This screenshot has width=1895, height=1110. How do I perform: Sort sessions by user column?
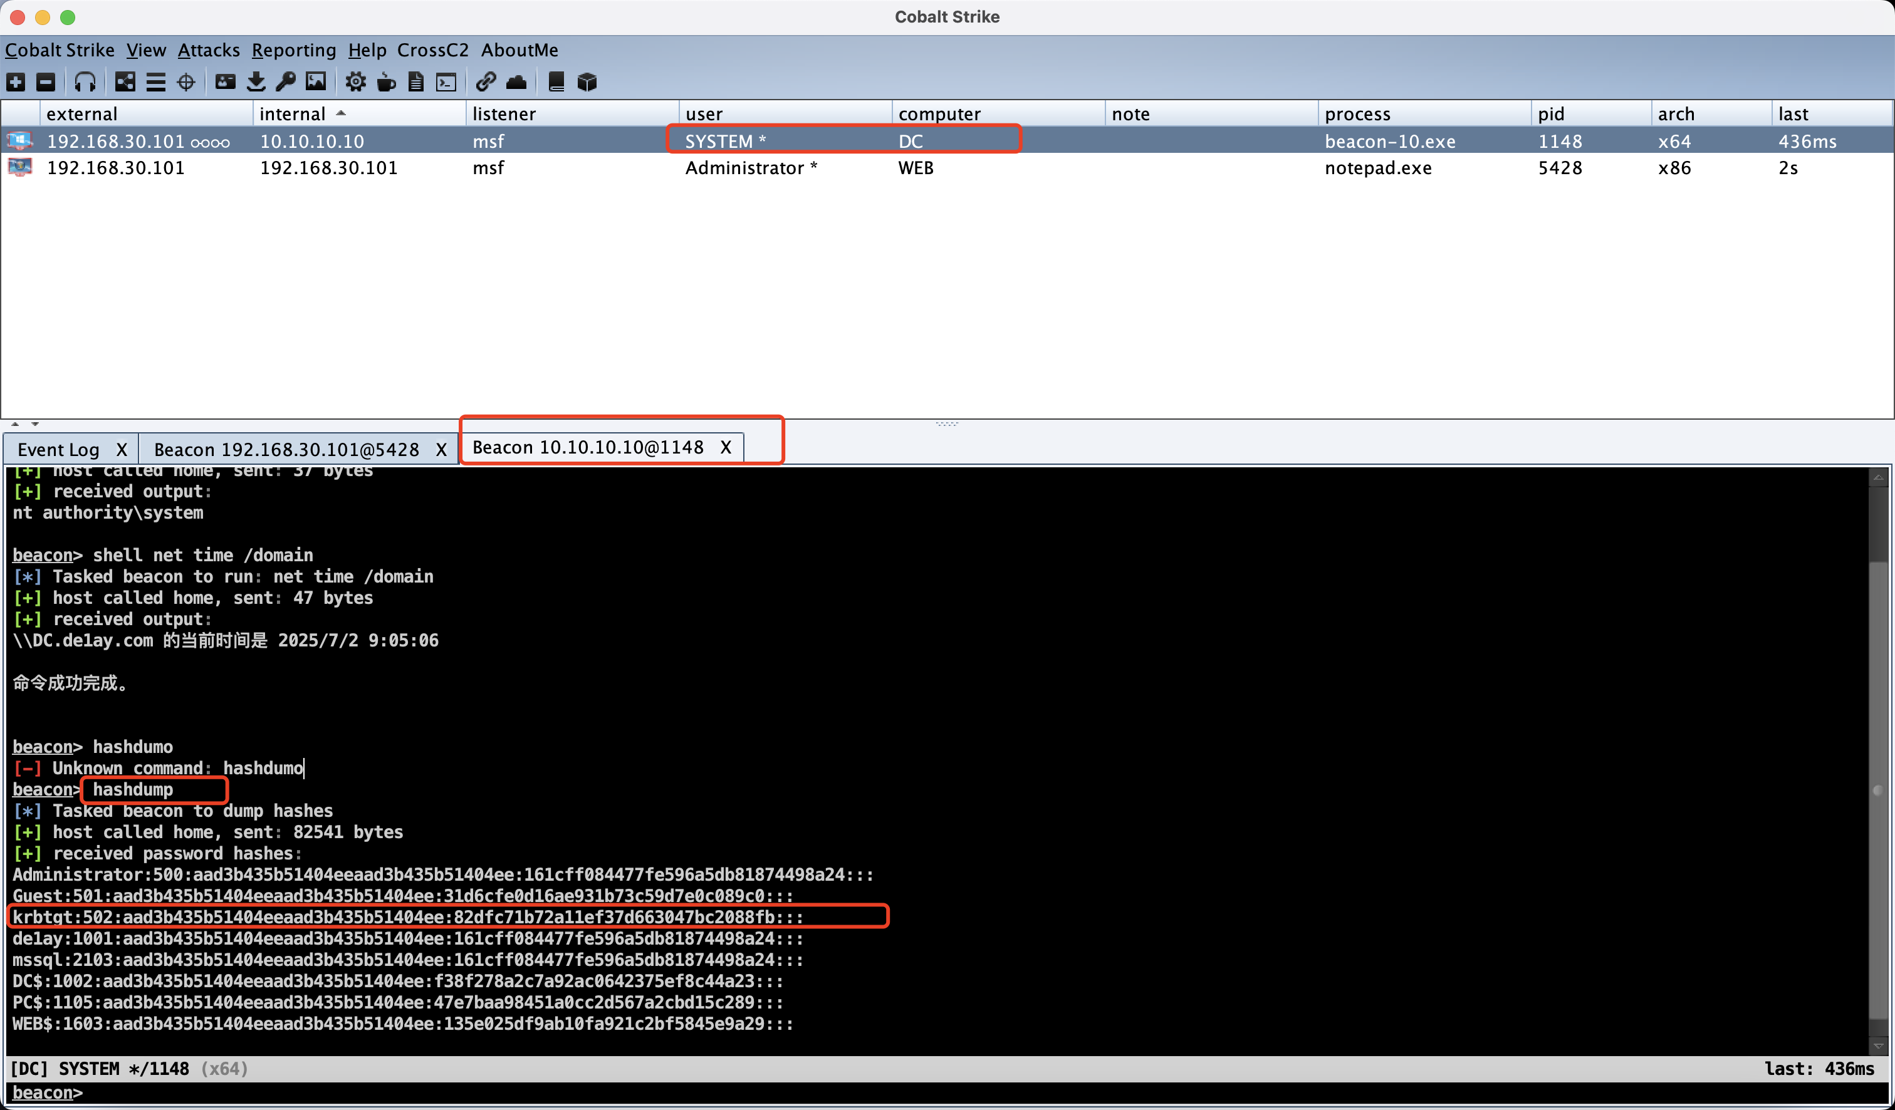785,113
